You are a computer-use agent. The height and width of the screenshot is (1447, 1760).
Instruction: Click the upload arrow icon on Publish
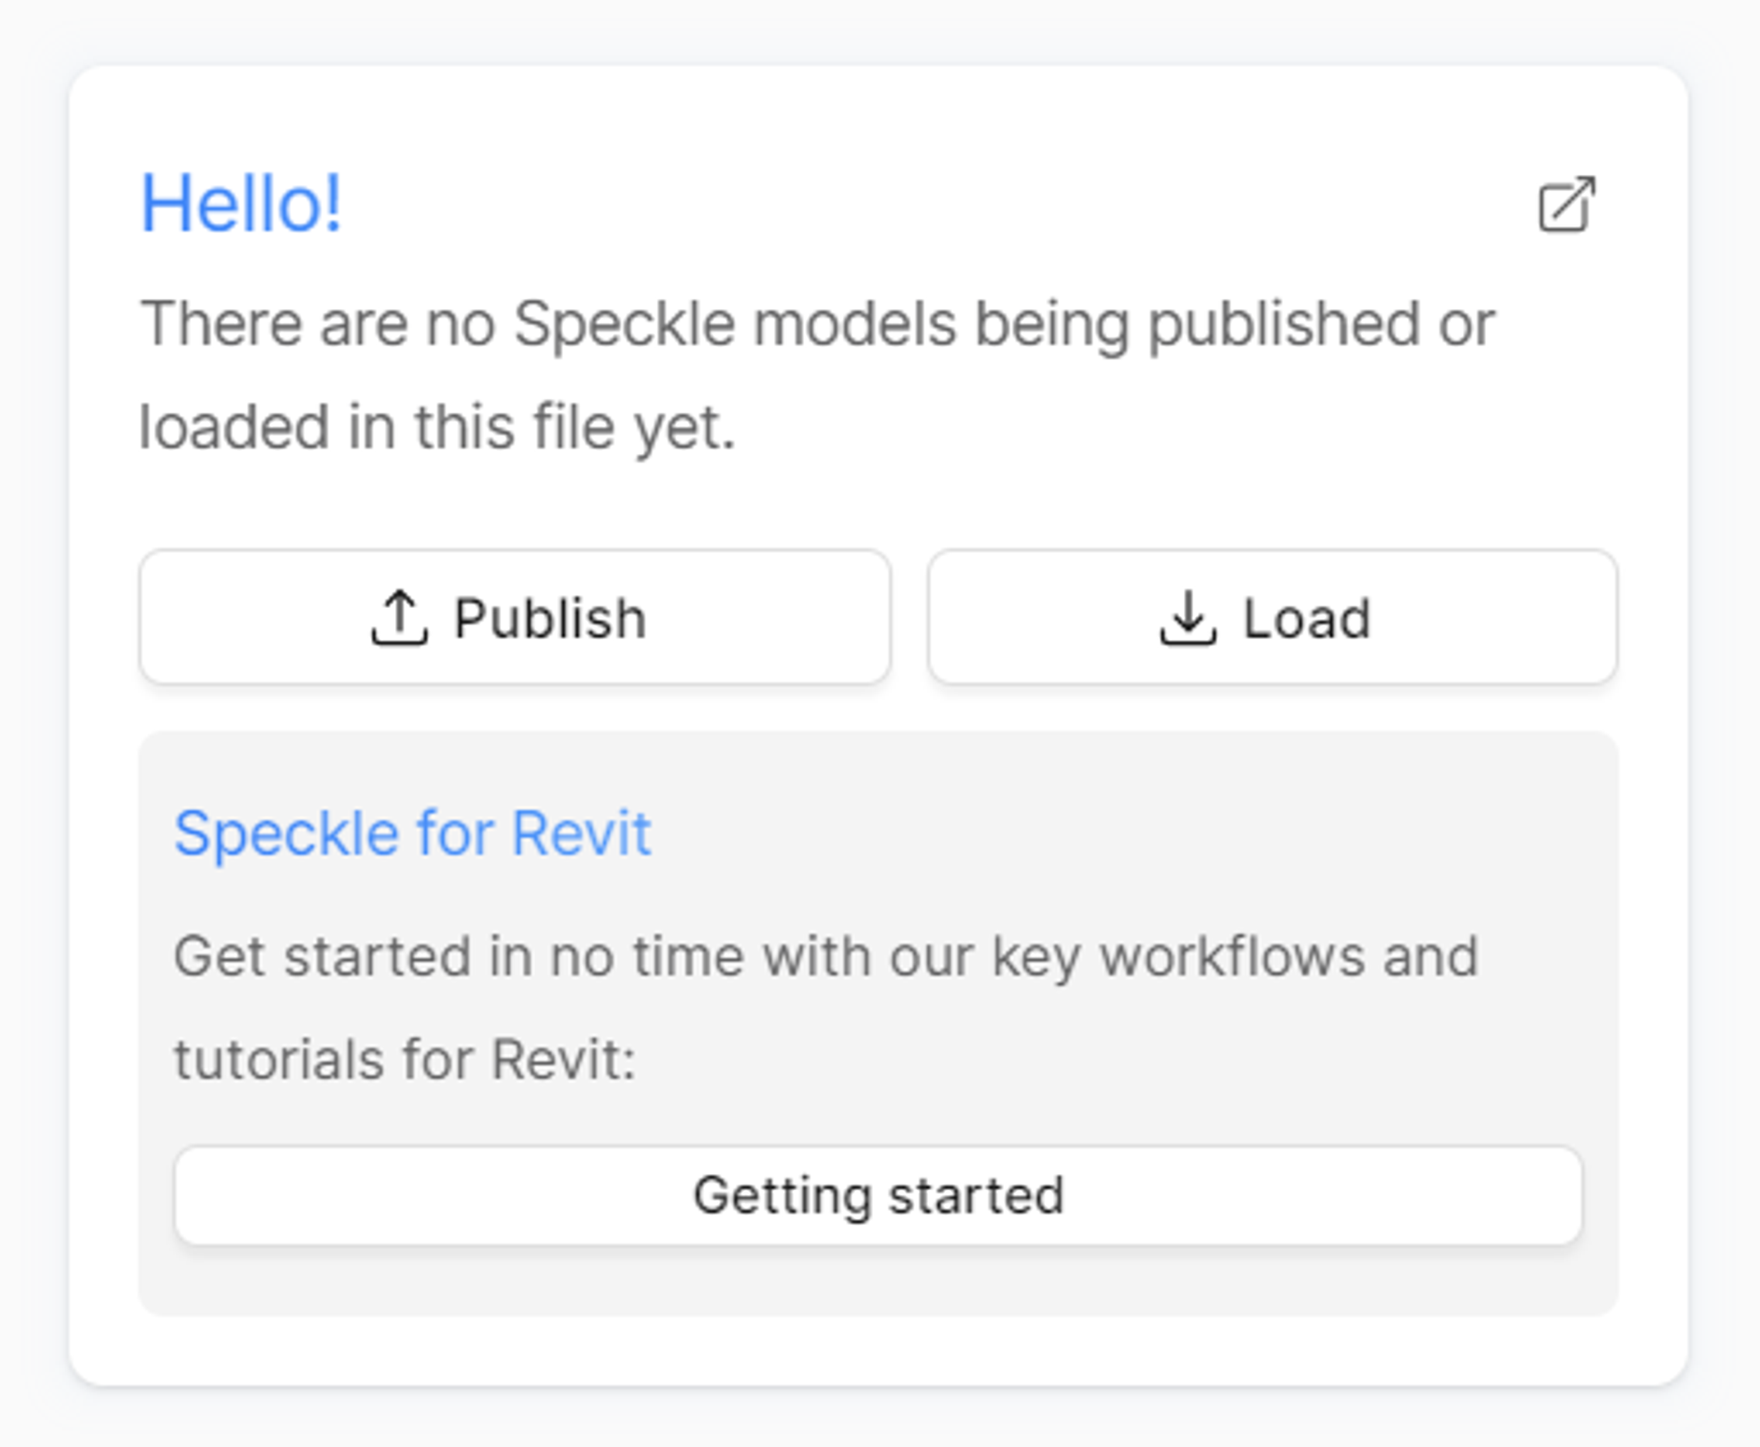pos(399,618)
